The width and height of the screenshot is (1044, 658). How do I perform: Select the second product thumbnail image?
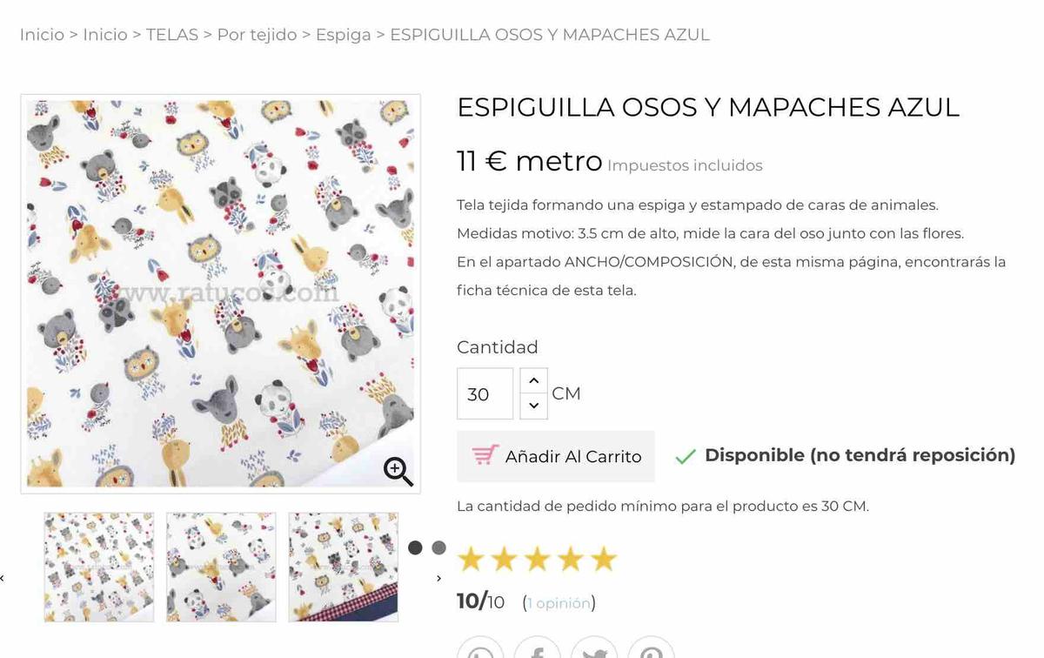[x=221, y=567]
